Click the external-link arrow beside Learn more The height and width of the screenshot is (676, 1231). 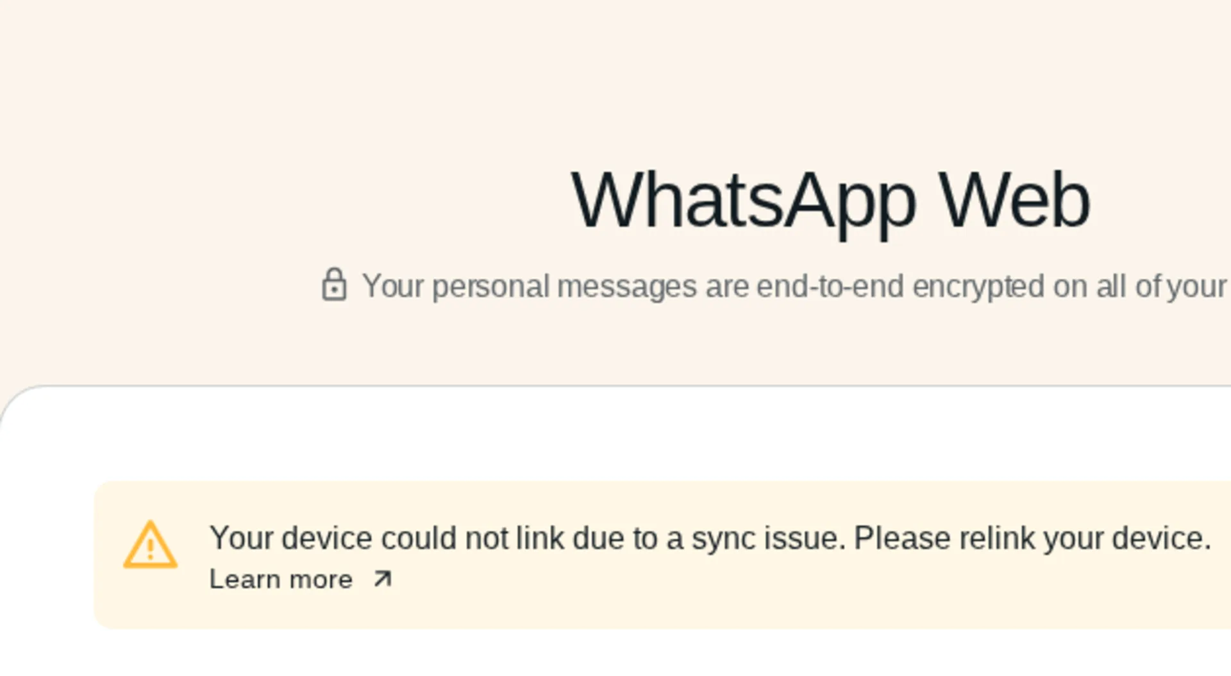383,579
